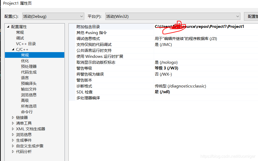Select the 语言 tree item
This screenshot has height=161, width=258.
coord(25,78)
